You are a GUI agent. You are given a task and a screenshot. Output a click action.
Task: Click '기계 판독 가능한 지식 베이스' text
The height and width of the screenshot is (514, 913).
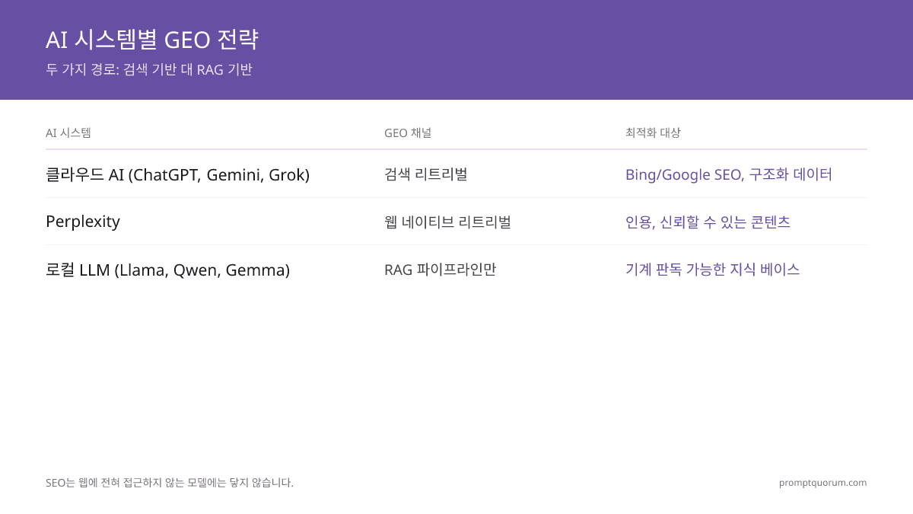click(x=712, y=269)
